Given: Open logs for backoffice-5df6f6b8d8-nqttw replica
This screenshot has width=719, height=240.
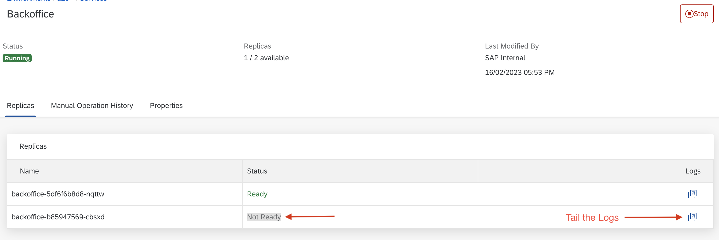Looking at the screenshot, I should [692, 194].
